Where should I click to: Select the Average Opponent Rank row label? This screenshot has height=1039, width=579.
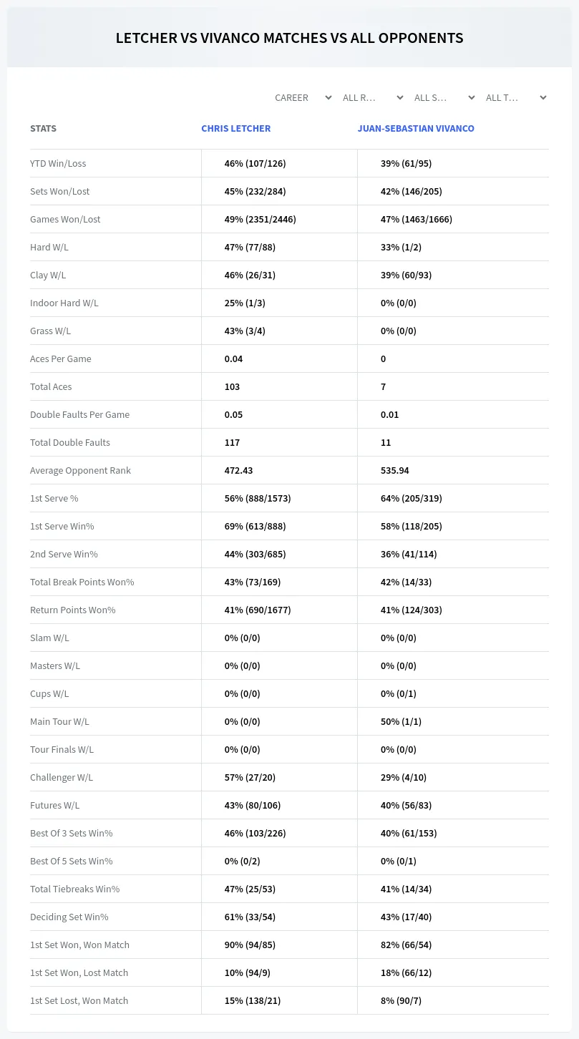pyautogui.click(x=80, y=470)
